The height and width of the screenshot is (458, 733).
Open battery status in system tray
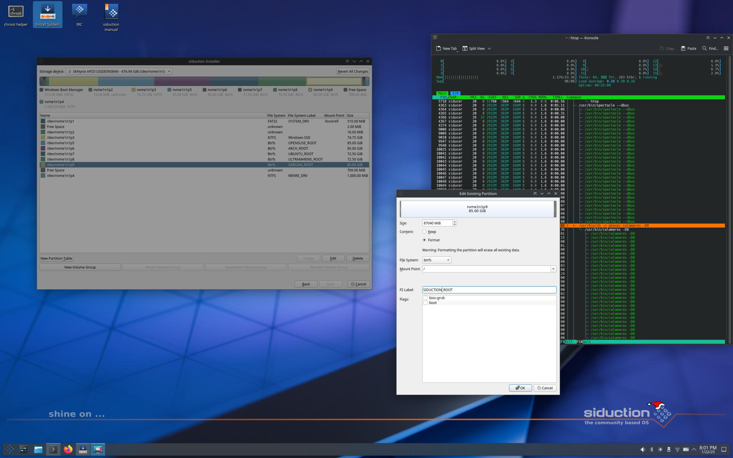pos(686,450)
